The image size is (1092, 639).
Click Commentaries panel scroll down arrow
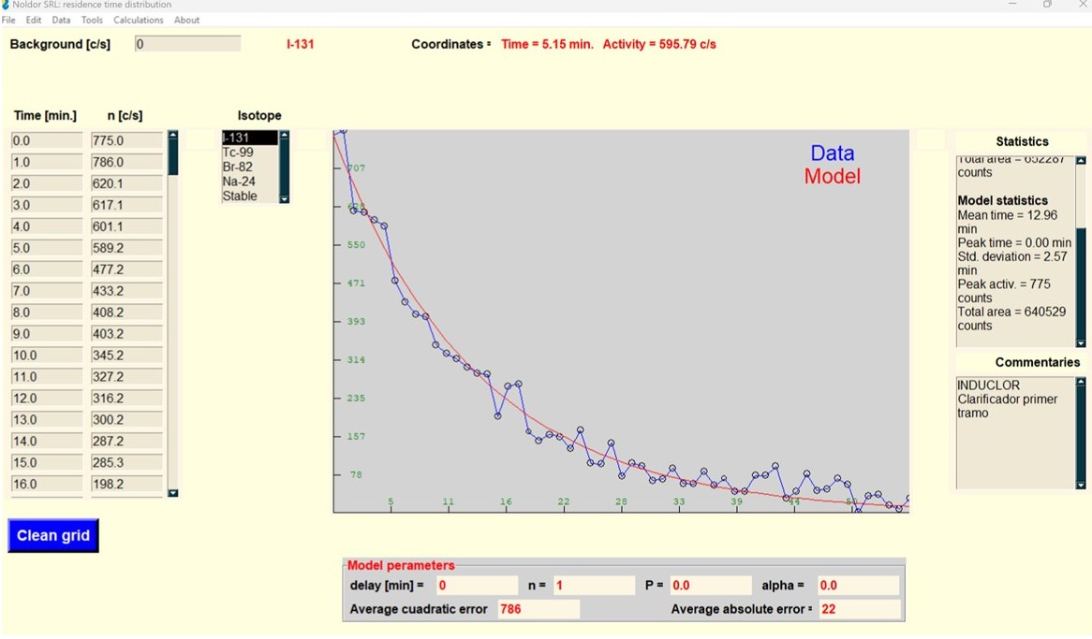(1081, 486)
